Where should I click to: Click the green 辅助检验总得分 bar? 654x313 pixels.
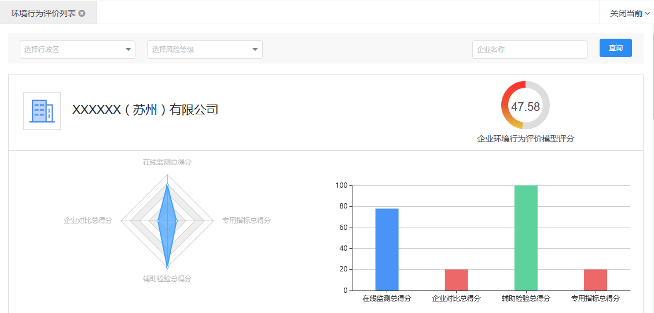526,237
